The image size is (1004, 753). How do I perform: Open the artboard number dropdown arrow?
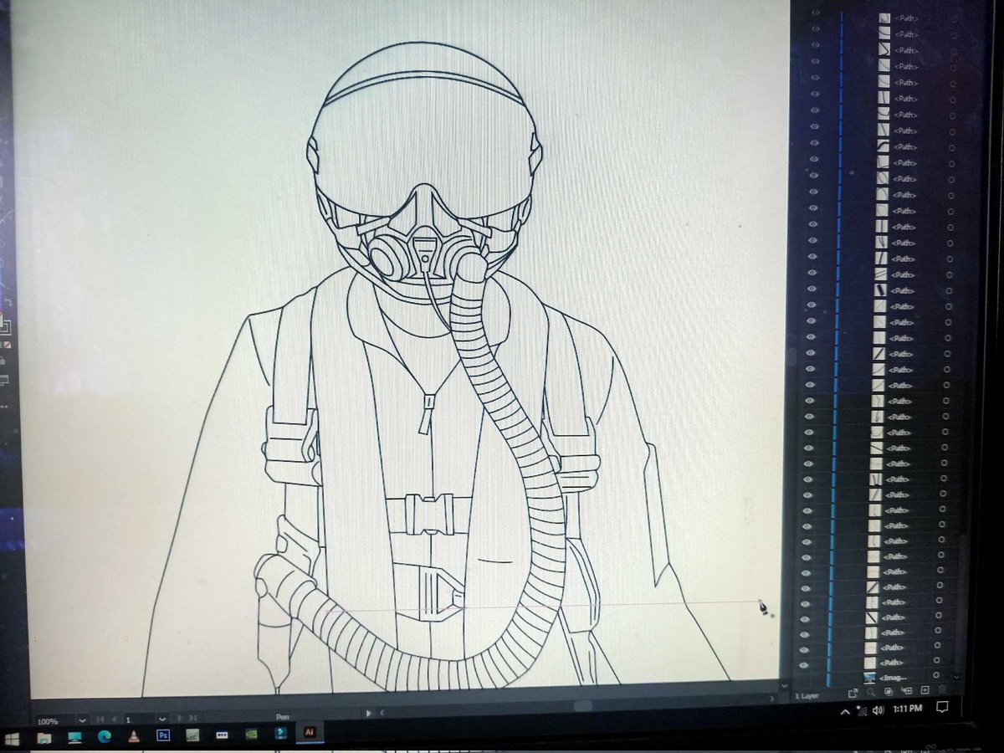pyautogui.click(x=161, y=719)
